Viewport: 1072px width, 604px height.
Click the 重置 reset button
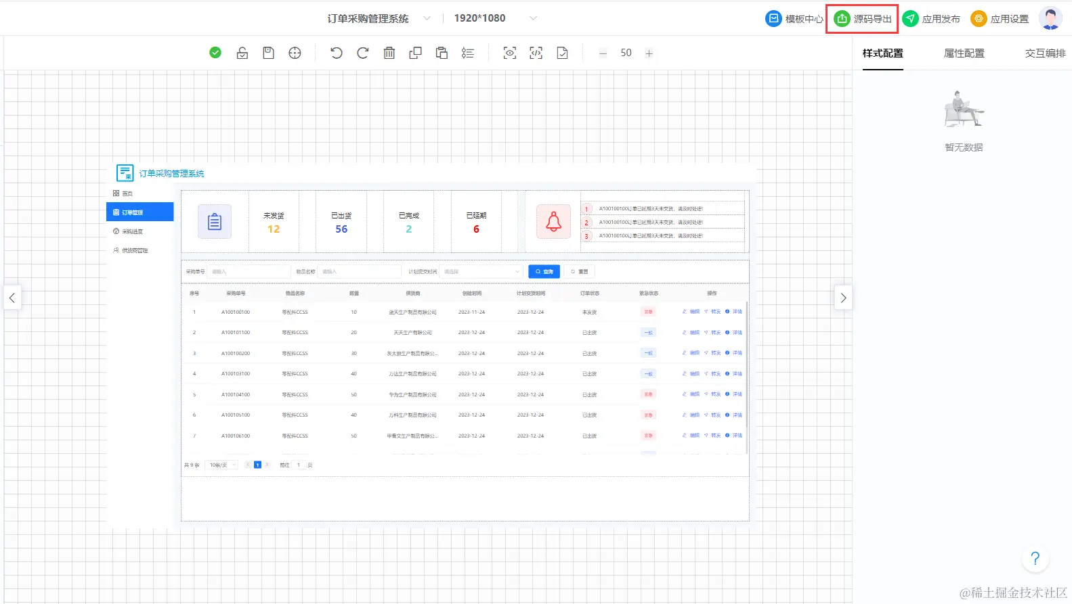click(x=579, y=271)
